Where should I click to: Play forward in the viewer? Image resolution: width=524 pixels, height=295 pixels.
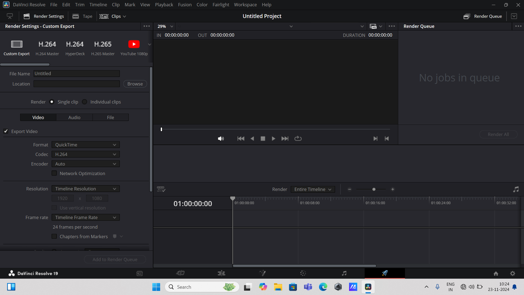coord(273,138)
